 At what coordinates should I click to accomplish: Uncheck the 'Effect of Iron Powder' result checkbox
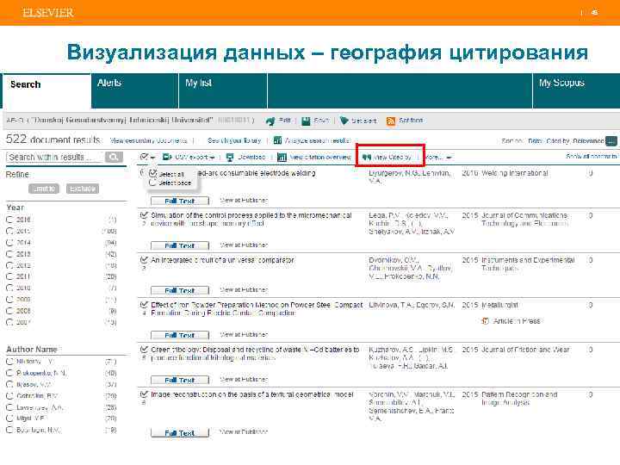144,305
